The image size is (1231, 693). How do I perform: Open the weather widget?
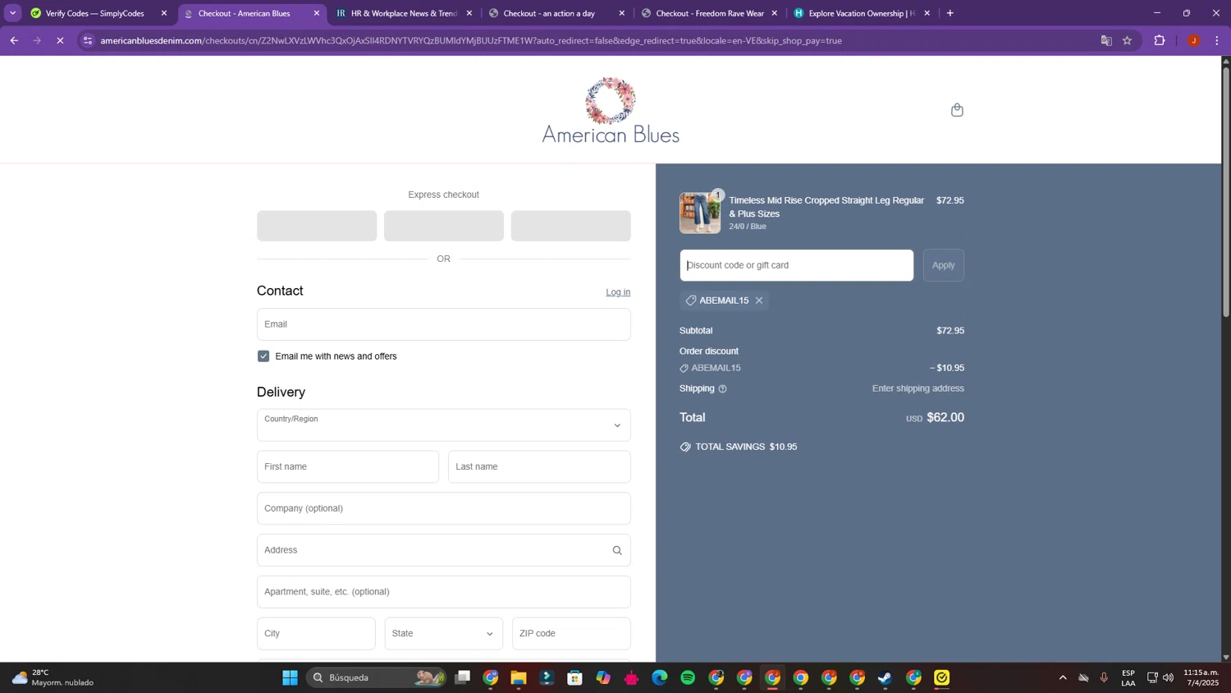point(53,677)
